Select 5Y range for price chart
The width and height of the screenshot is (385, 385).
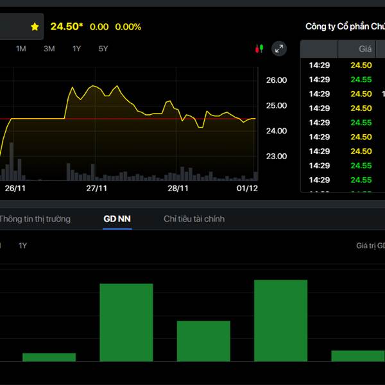103,49
